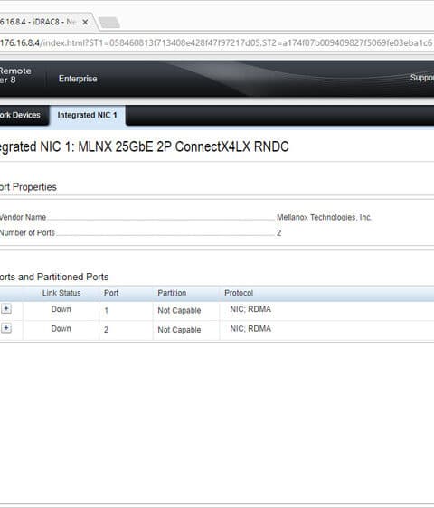
Task: Close the iDRAC8 browser tab
Action: click(85, 22)
